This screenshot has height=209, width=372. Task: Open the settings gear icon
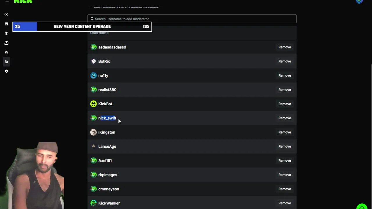point(6,71)
